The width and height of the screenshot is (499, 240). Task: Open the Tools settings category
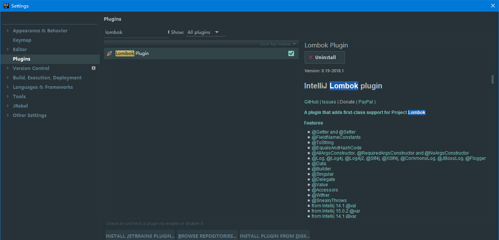(x=19, y=96)
